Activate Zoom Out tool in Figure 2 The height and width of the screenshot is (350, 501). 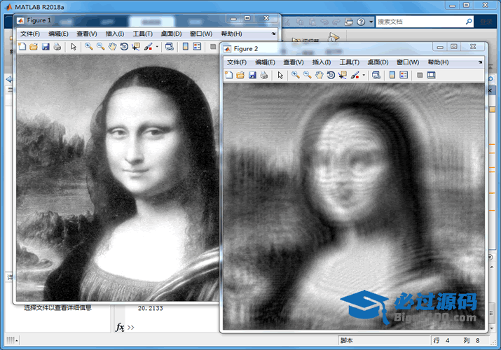(x=308, y=75)
